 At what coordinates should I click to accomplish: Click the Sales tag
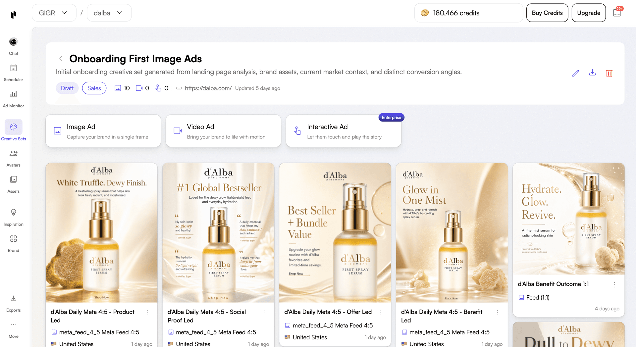pyautogui.click(x=94, y=88)
